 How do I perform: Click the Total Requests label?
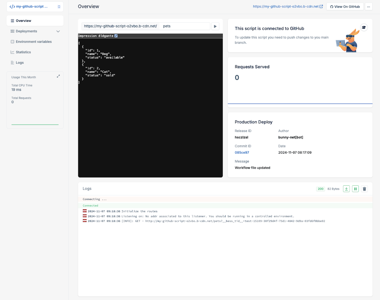tap(21, 98)
